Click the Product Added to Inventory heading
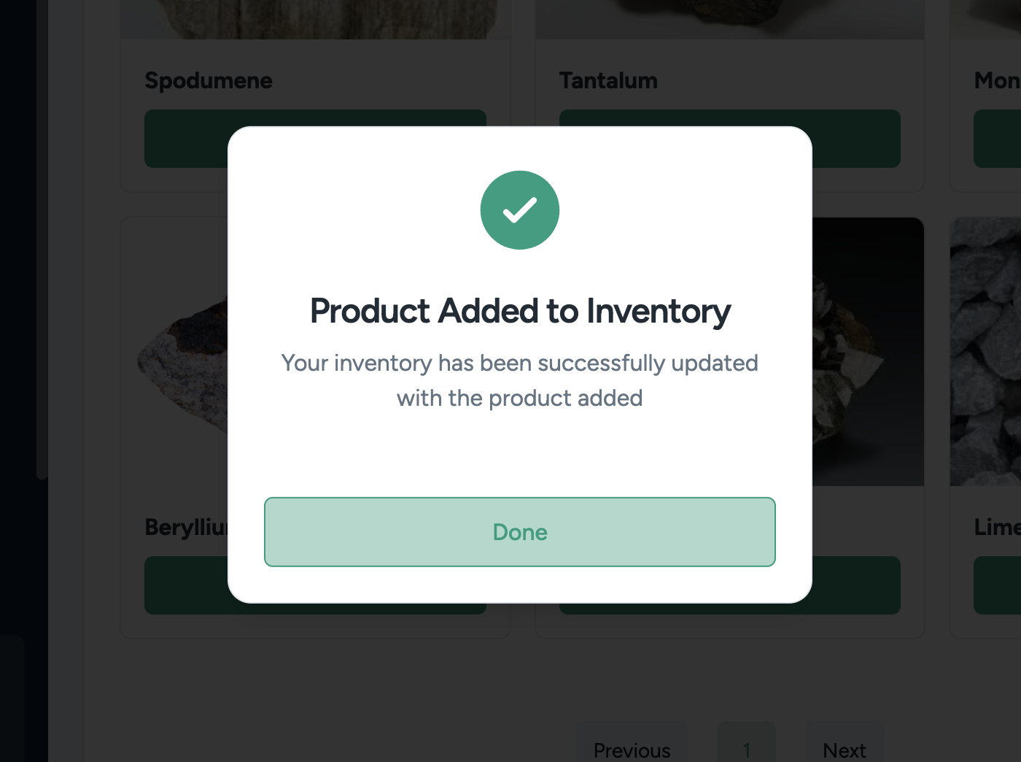This screenshot has height=762, width=1021. coord(520,311)
